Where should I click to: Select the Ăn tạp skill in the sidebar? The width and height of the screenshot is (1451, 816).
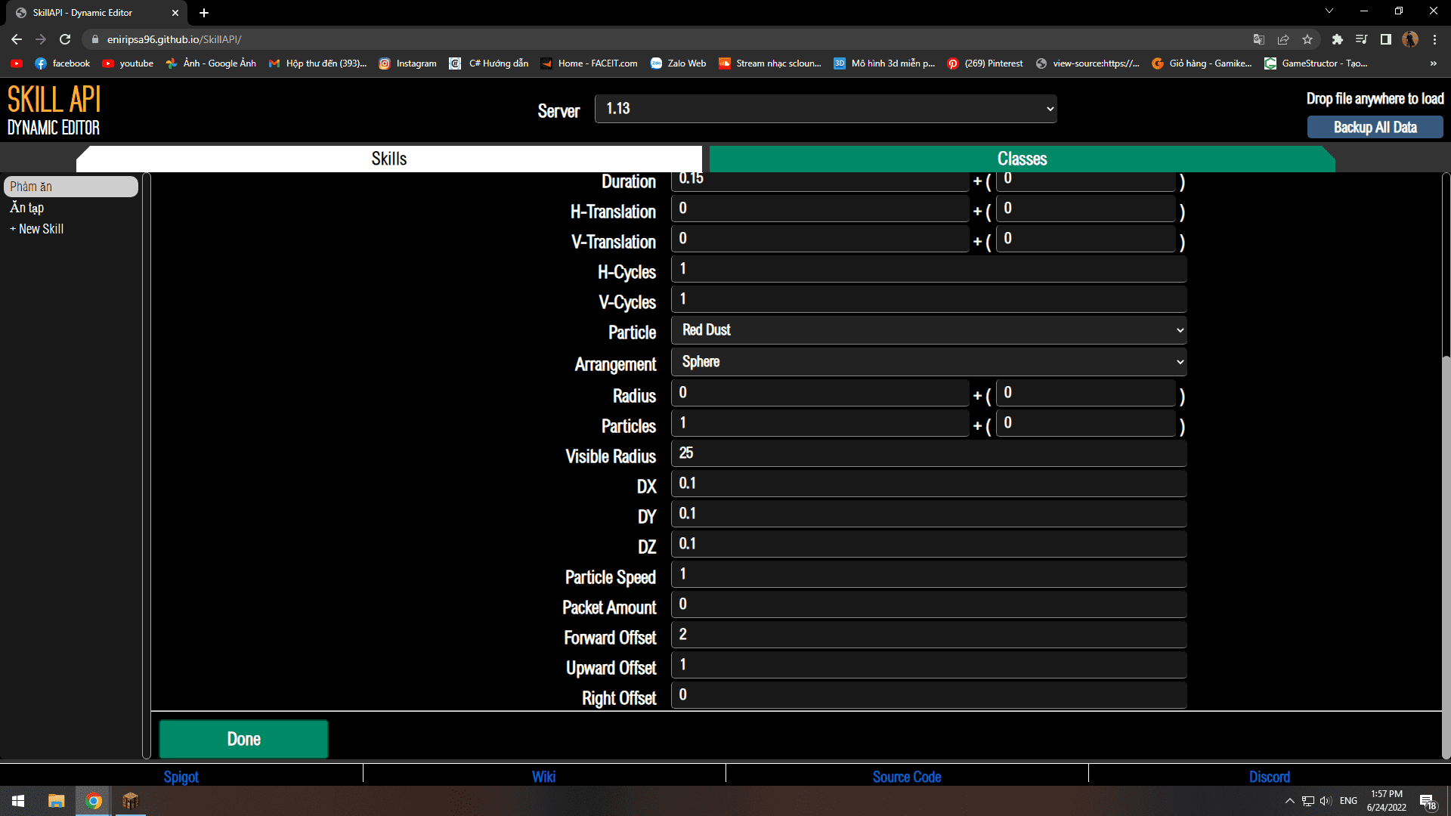point(26,207)
